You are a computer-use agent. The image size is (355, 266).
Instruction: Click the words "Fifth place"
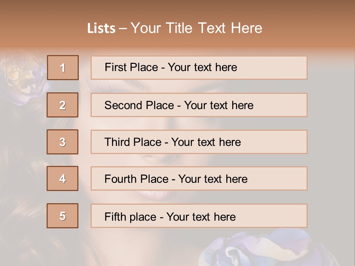click(x=130, y=216)
